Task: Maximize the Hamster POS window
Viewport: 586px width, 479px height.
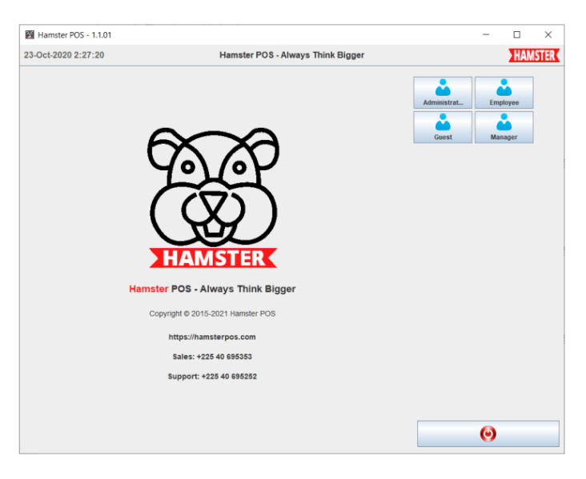Action: tap(517, 34)
